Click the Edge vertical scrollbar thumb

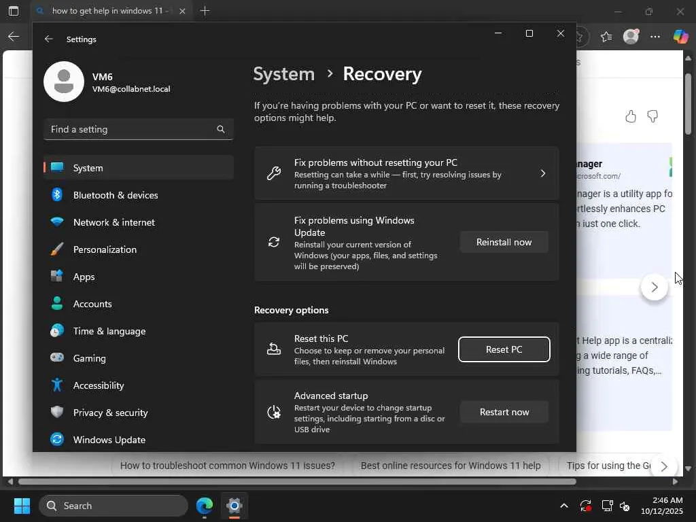click(688, 103)
